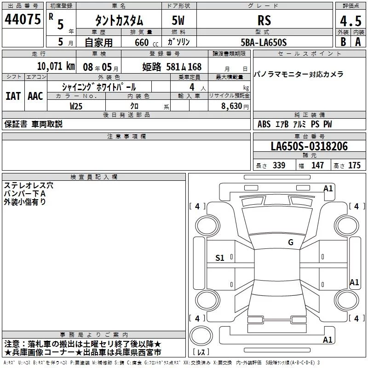
Task: Click the A1 mark on right side sill
Action: 354,282
